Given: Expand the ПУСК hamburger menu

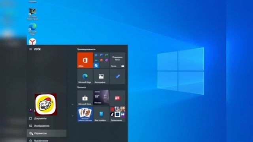Looking at the screenshot, I should point(30,49).
